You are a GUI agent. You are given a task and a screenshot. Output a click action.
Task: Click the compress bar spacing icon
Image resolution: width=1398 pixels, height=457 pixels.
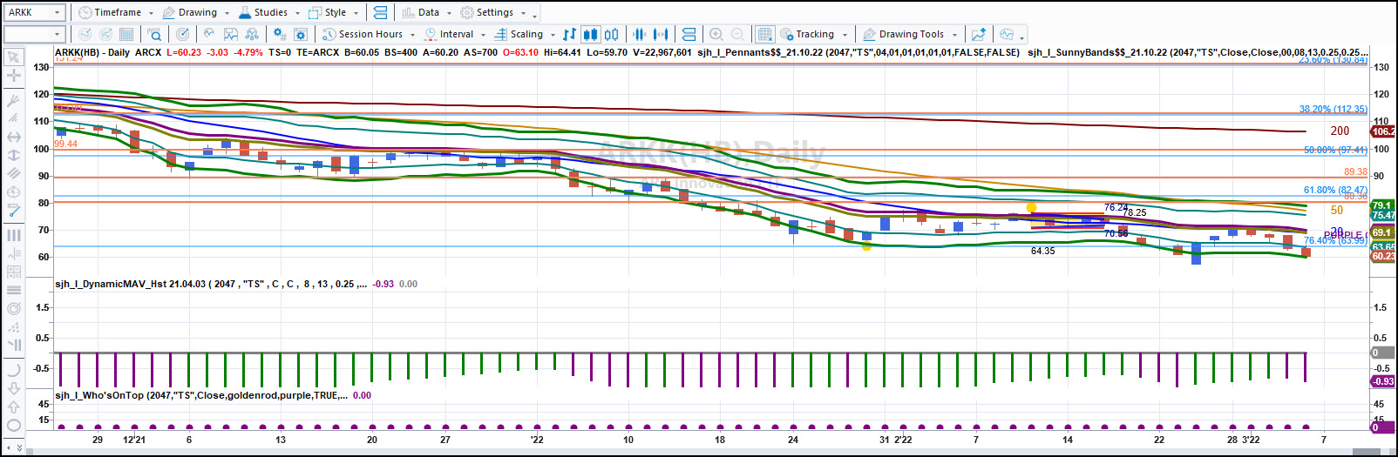(x=640, y=34)
